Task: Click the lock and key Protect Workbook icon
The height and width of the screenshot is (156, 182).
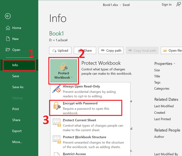Action: coord(64,67)
